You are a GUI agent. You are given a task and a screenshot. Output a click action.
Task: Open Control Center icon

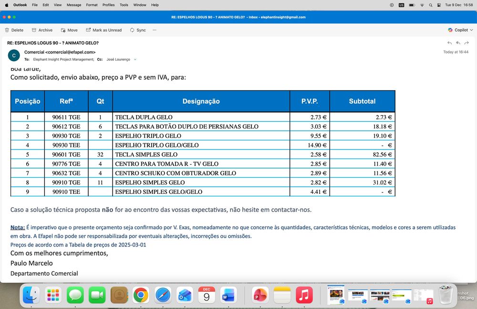click(439, 5)
